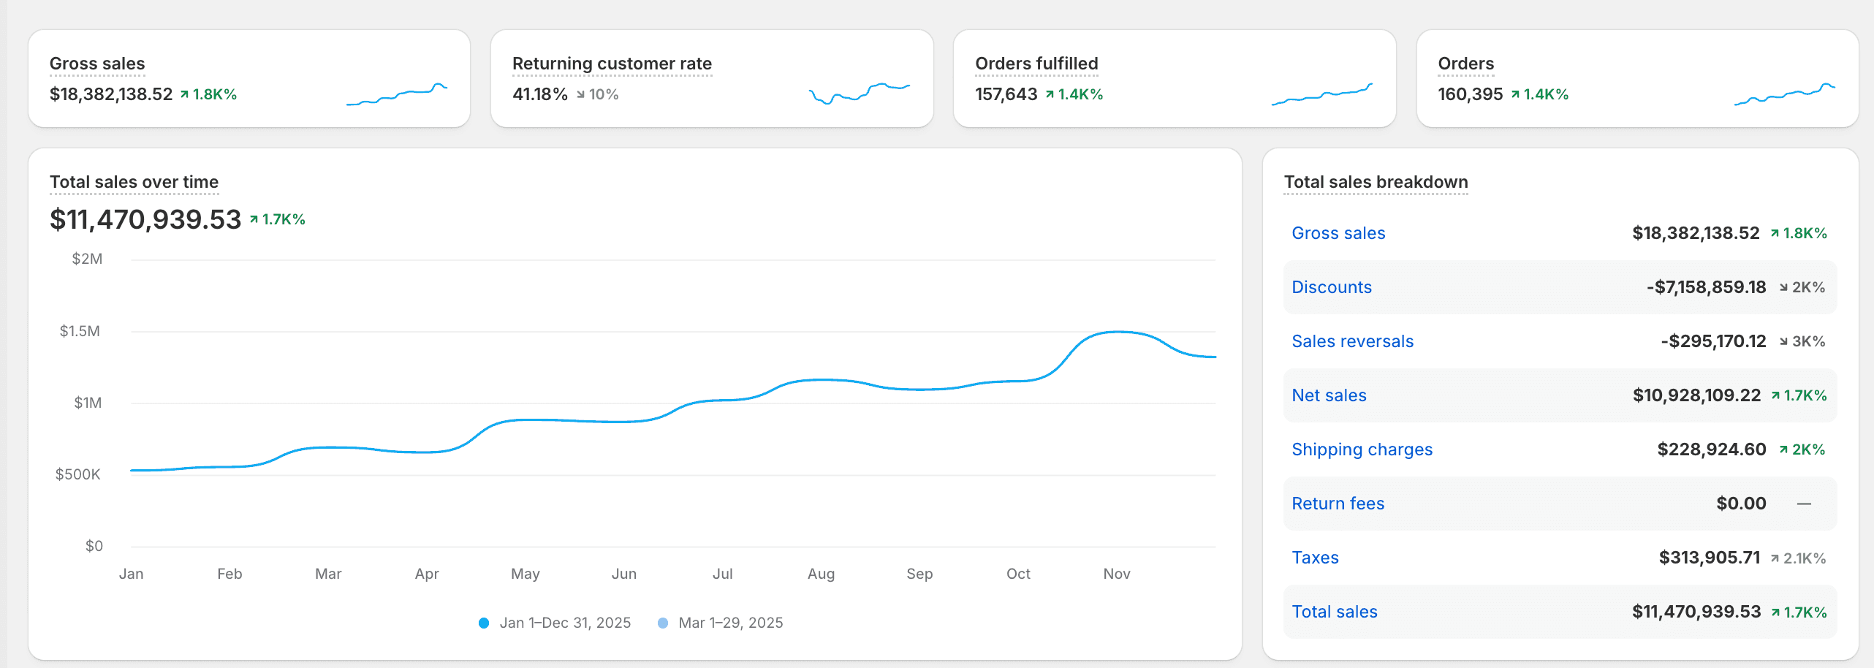Click the -$295,170.12 sales reversals amount
This screenshot has width=1874, height=668.
(1713, 341)
